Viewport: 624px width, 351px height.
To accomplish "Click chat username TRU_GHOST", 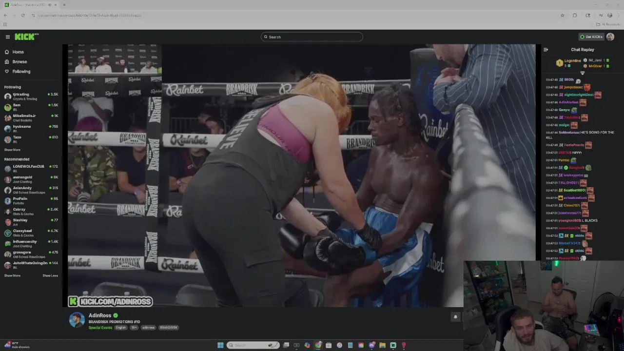I will point(568,182).
